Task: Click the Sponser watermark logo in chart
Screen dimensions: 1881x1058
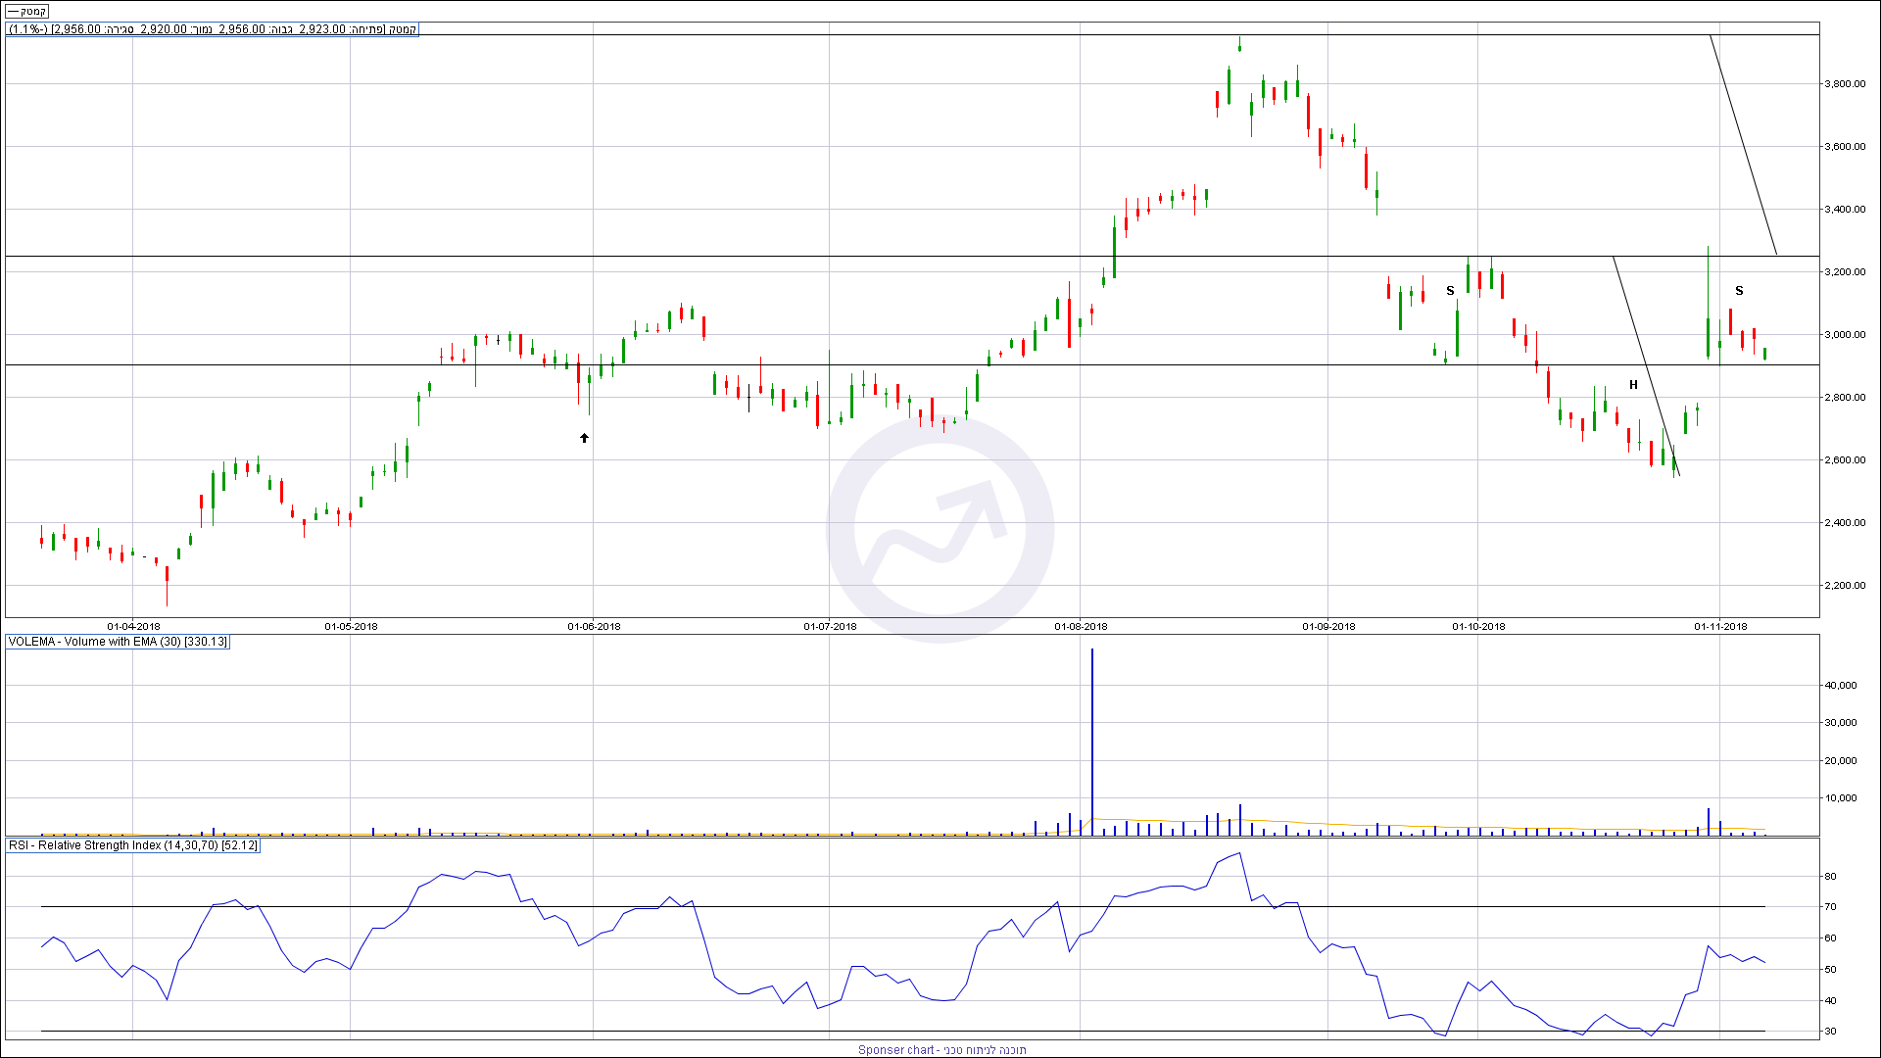Action: pyautogui.click(x=940, y=529)
